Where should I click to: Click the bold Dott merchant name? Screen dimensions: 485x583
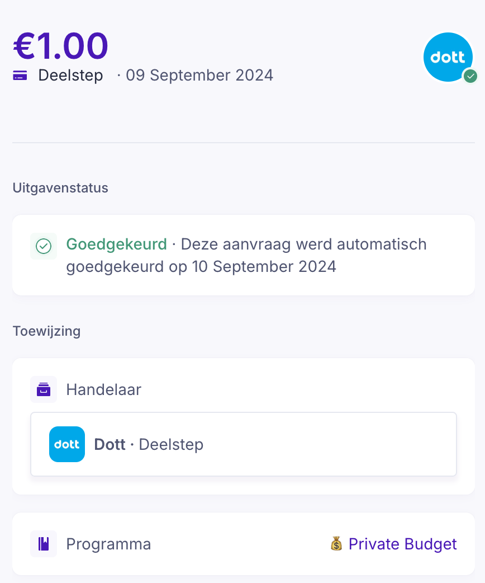click(110, 444)
